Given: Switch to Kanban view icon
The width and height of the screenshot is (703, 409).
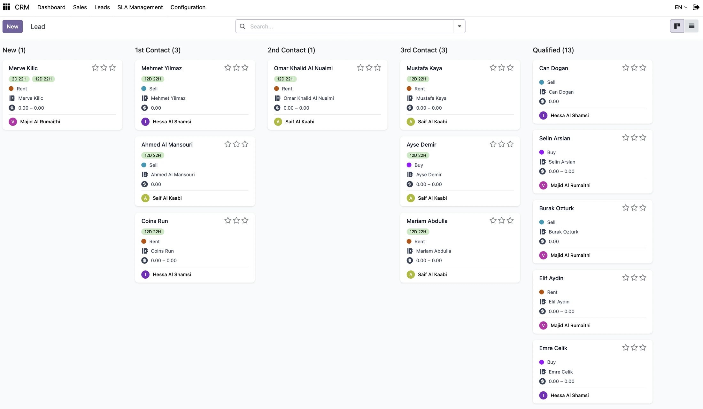Looking at the screenshot, I should click(677, 26).
